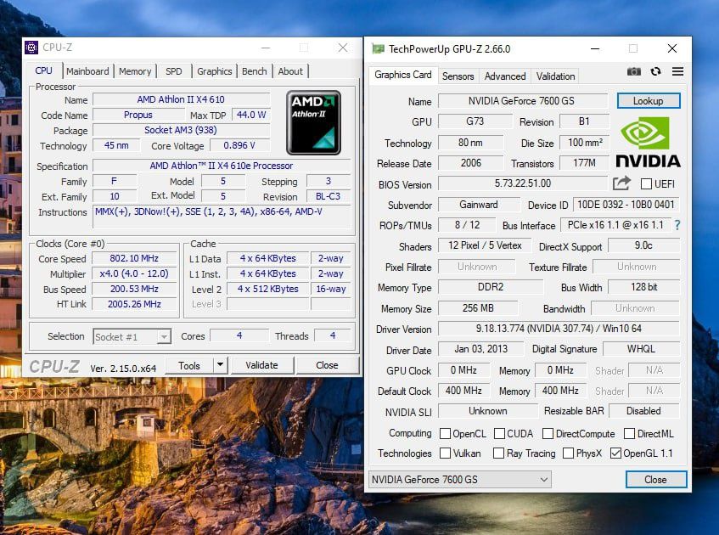The height and width of the screenshot is (535, 719).
Task: Switch to the Sensors tab in GPU-Z
Action: (458, 76)
